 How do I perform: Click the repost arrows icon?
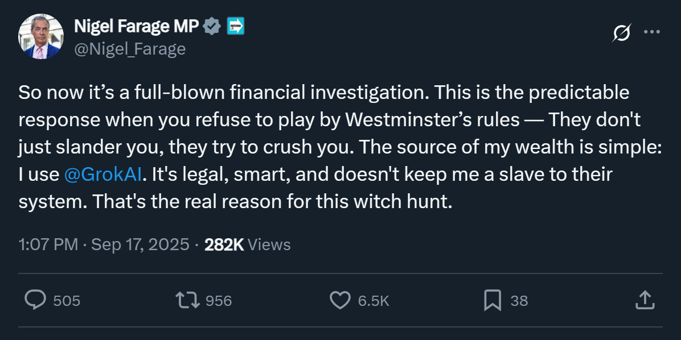pos(187,300)
